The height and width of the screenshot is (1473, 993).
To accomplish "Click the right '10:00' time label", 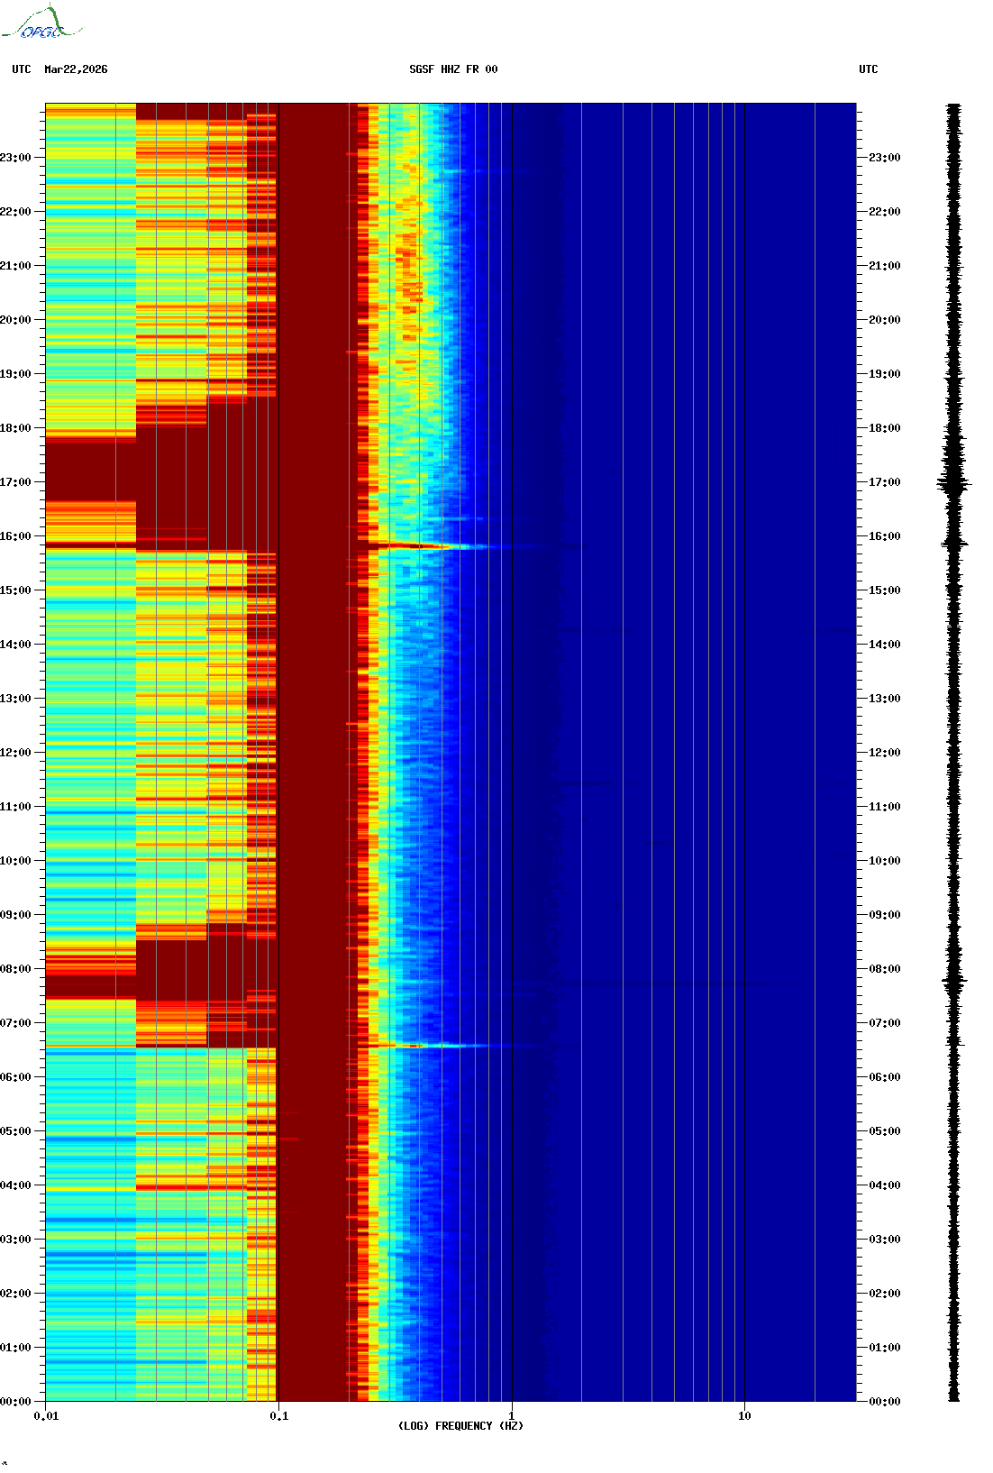I will click(884, 861).
